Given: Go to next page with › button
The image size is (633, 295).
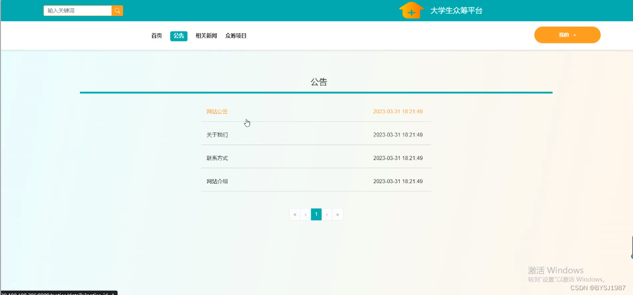Looking at the screenshot, I should point(327,215).
